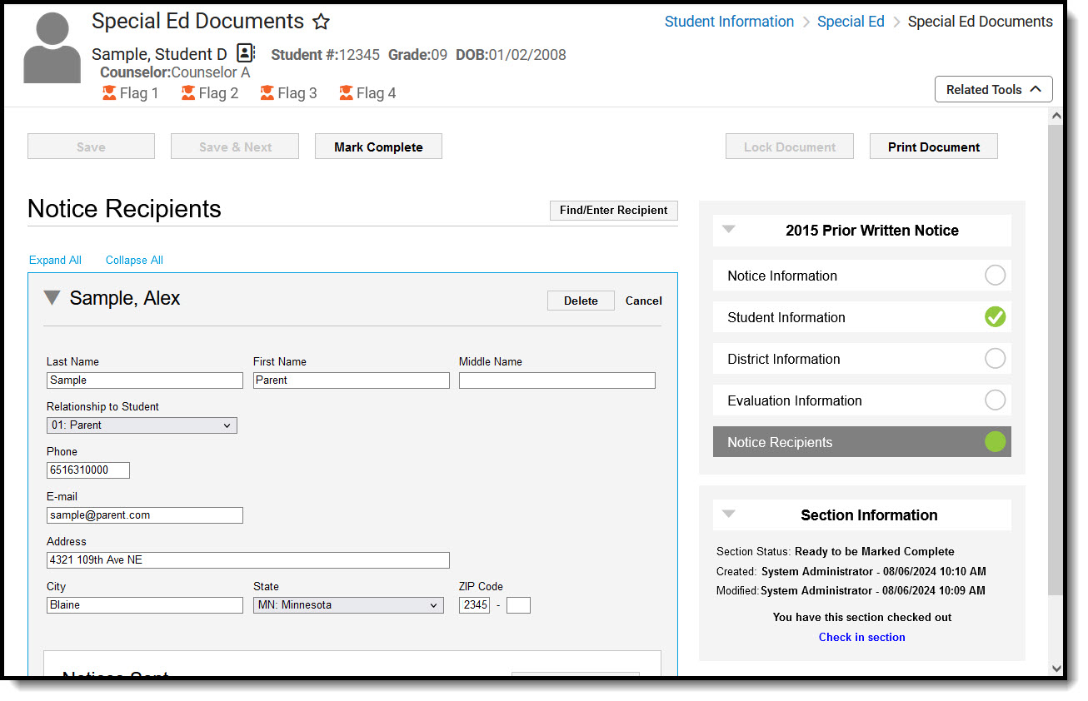Open Student Information breadcrumb link
This screenshot has height=701, width=1088.
pos(729,22)
